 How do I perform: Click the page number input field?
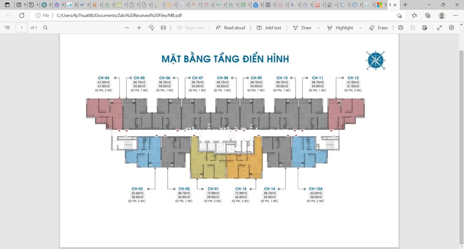click(22, 28)
